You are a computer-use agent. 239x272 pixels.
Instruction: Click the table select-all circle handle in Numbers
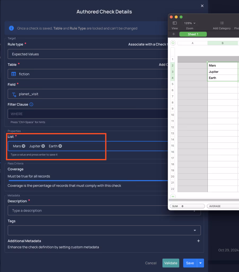coord(173,43)
